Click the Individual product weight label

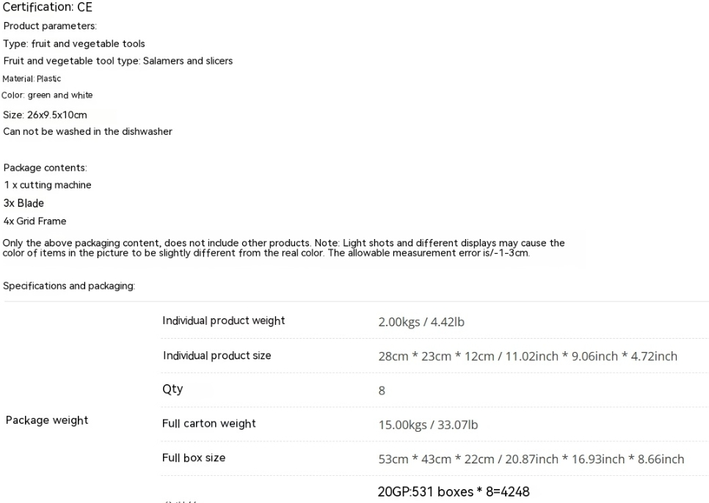223,320
